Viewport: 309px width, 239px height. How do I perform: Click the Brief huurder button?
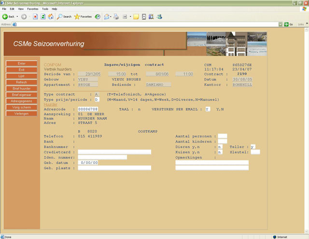pyautogui.click(x=21, y=89)
